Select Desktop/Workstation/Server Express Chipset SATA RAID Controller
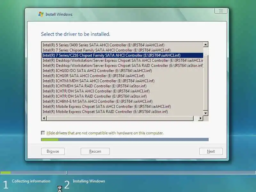Screen dimensions: 256x192 click(123, 66)
